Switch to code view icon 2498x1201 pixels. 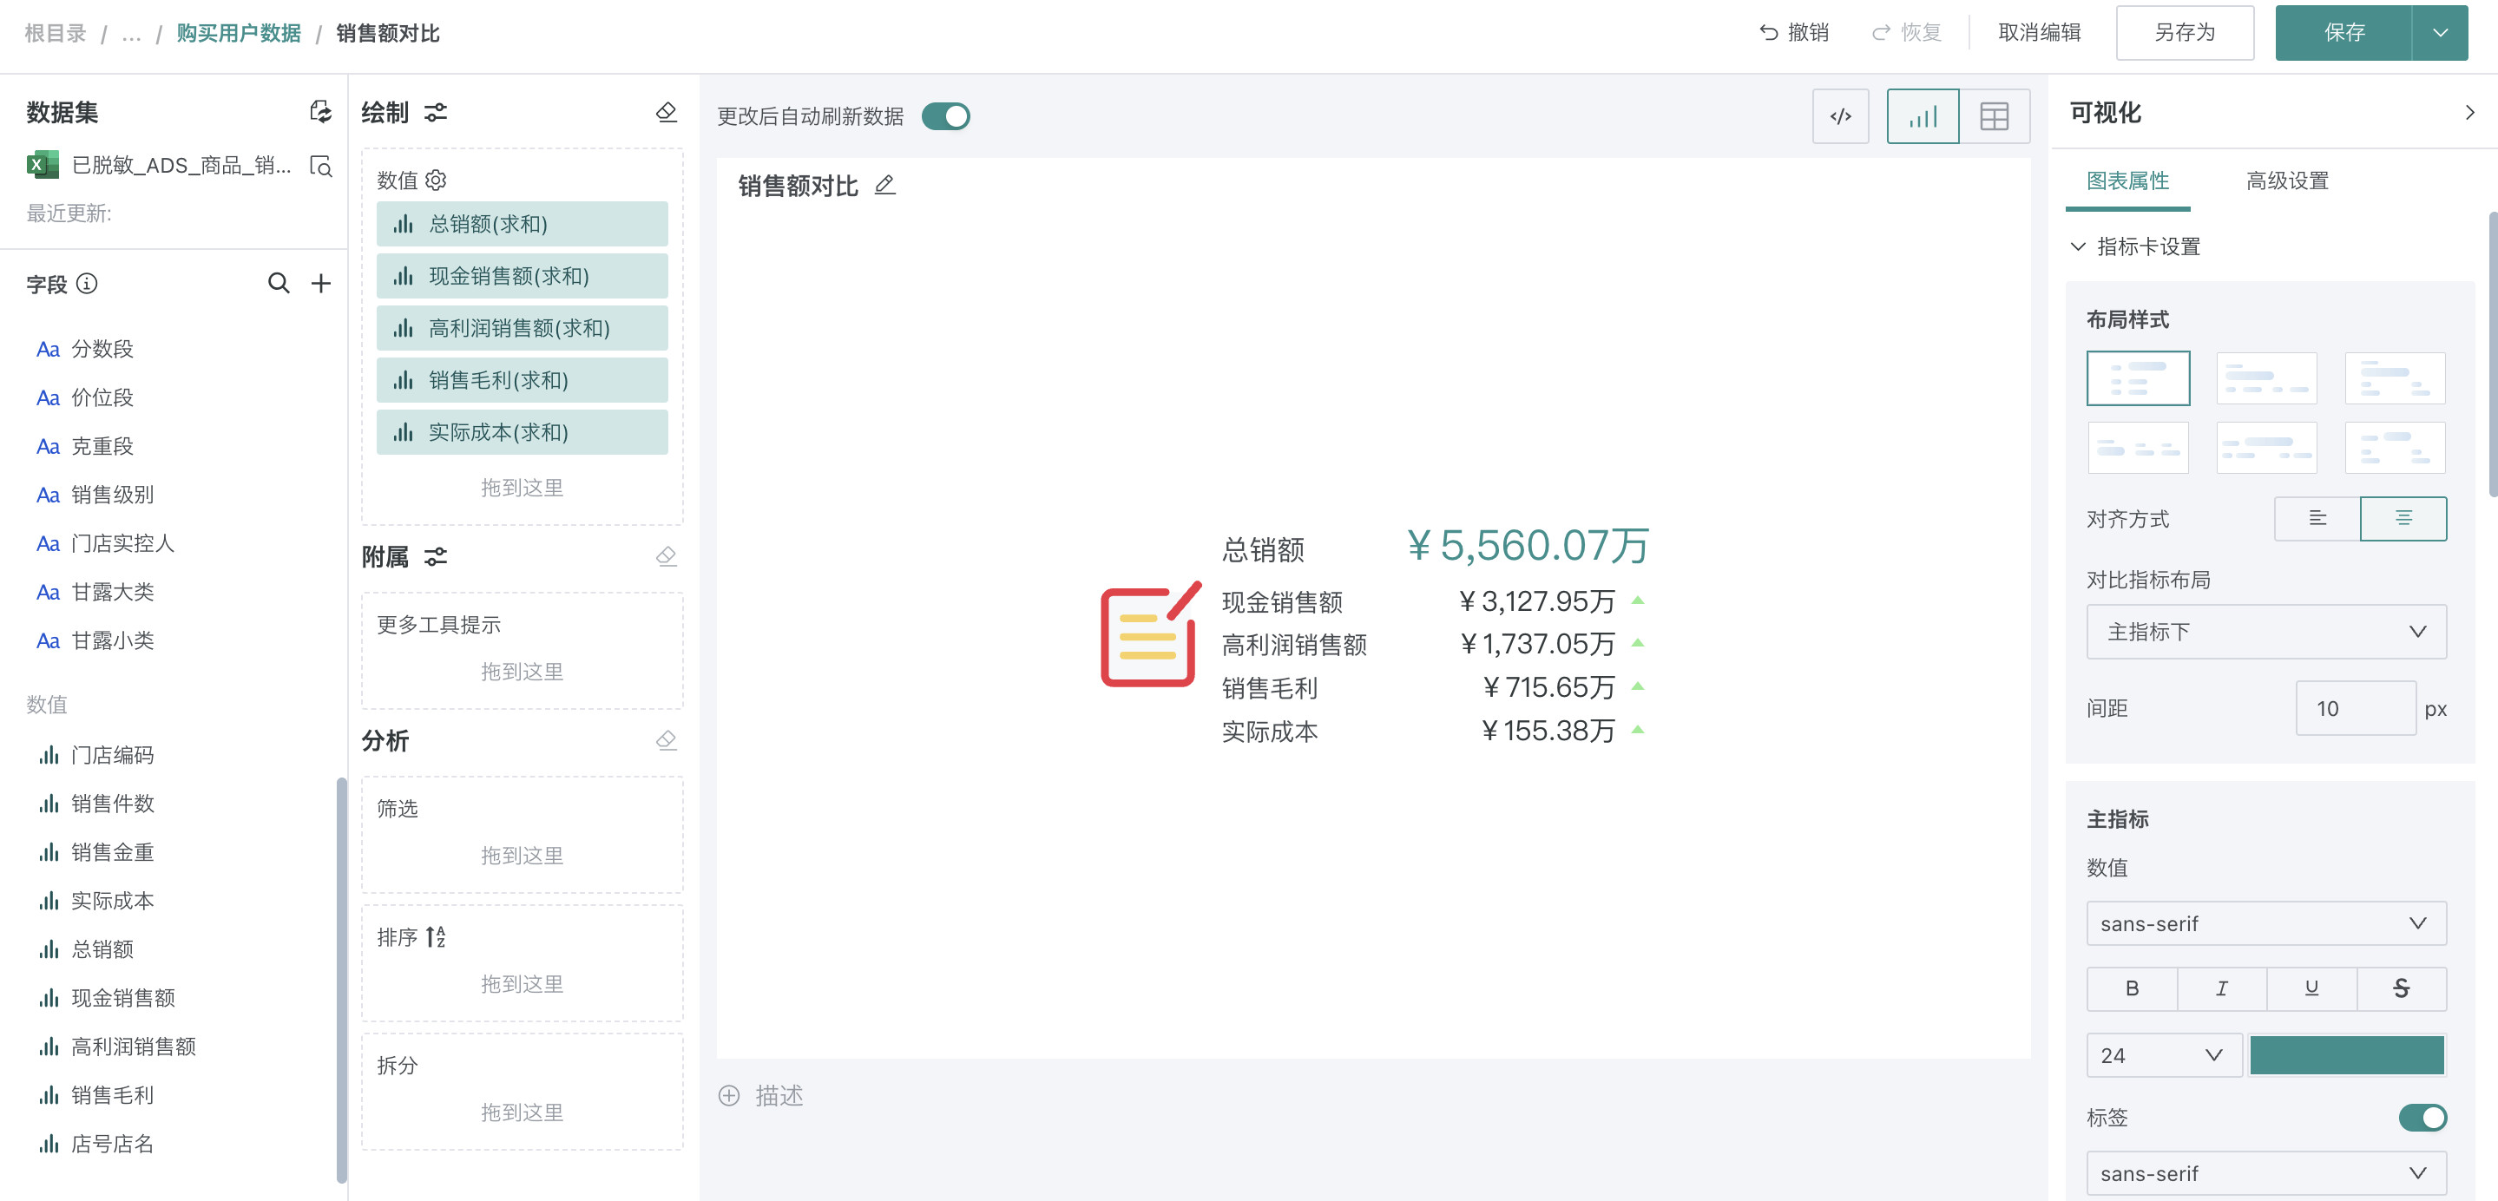click(1839, 116)
